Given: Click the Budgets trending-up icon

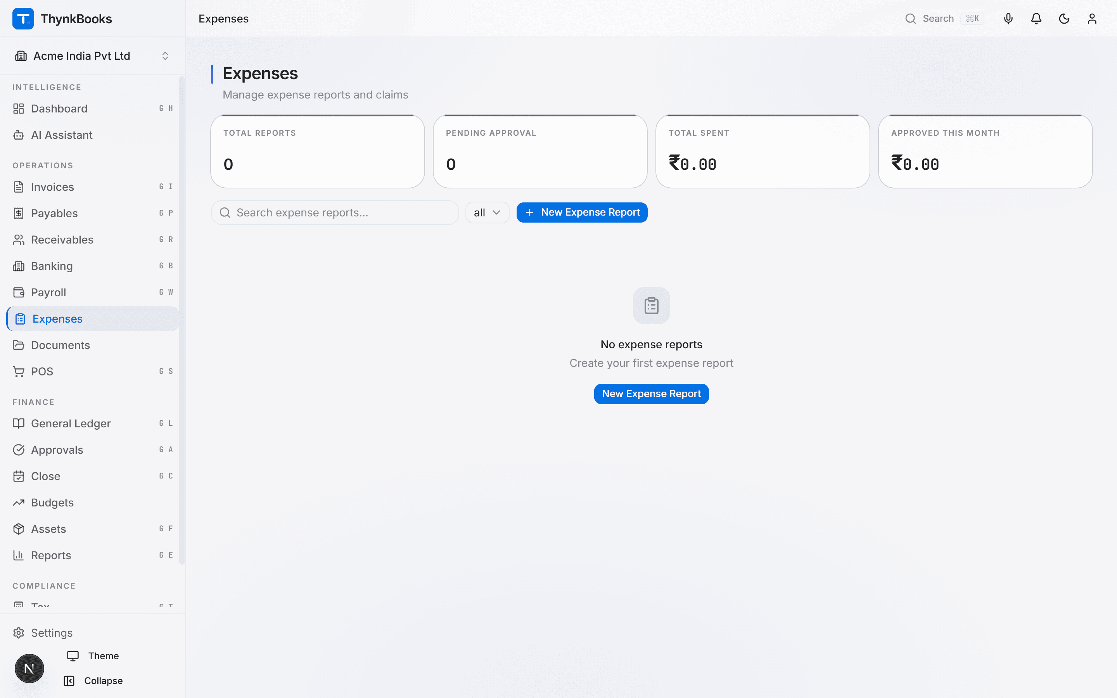Looking at the screenshot, I should point(19,502).
